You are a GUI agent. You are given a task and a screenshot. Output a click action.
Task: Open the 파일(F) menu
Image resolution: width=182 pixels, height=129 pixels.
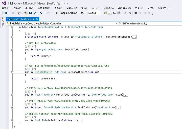[6, 8]
